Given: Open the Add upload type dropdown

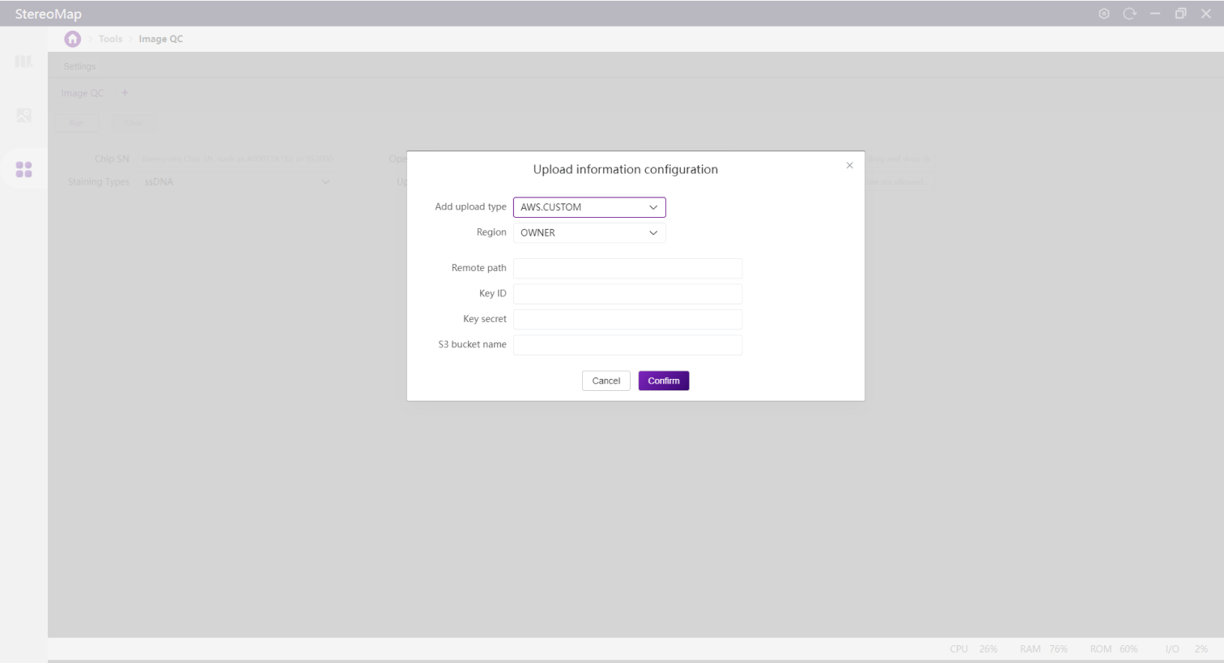Looking at the screenshot, I should click(x=589, y=207).
